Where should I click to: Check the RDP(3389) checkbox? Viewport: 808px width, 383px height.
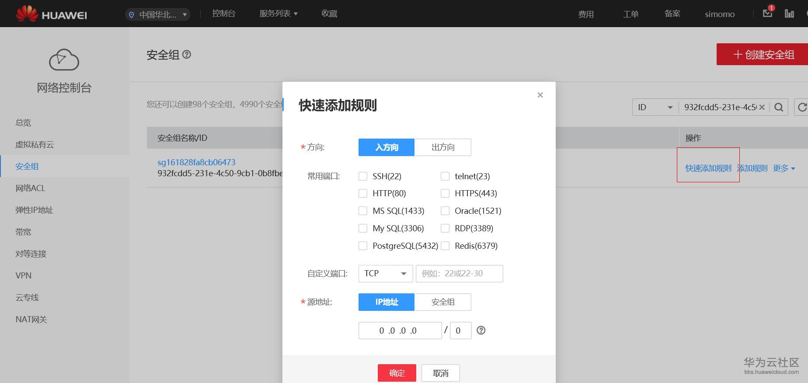(445, 228)
